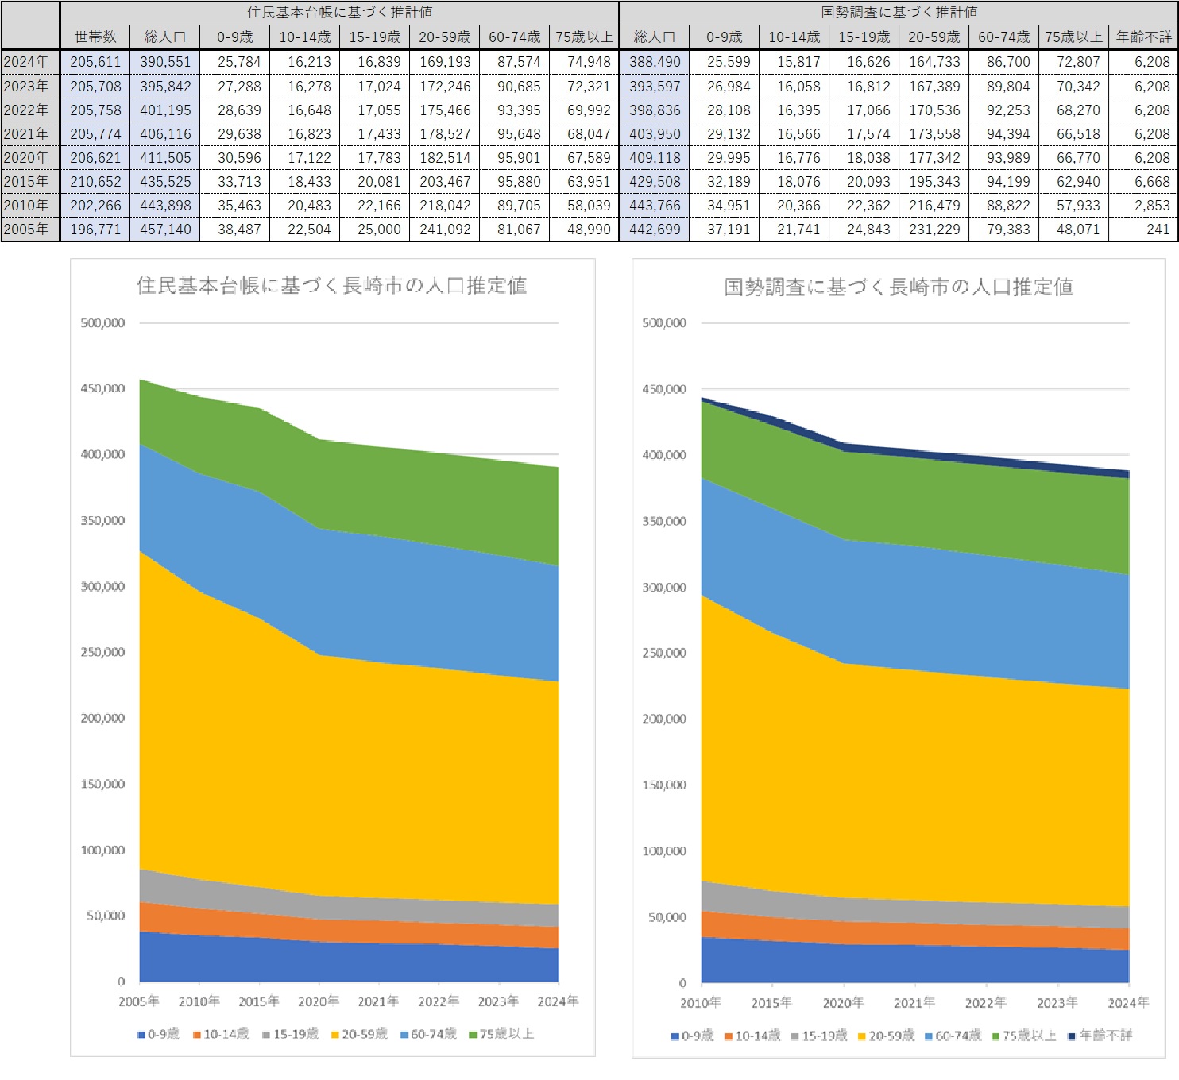Select the chart title 住民基本台帳に基づく長崎市の人口推定値
The image size is (1179, 1080).
click(x=331, y=285)
